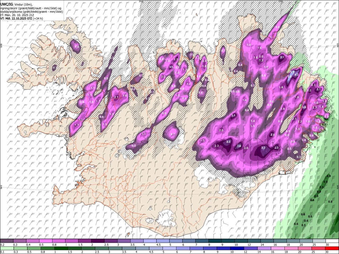Click the 2.1 snowfall value in west Iceland
Screen dimensions: 339x254
116,97
